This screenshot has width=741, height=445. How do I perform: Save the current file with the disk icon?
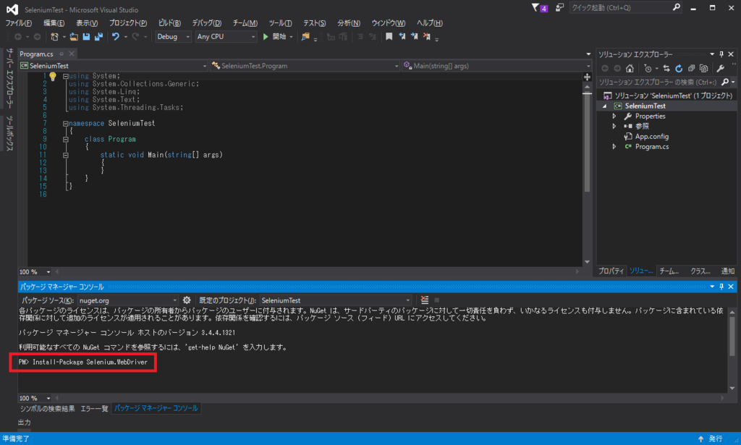tap(86, 36)
